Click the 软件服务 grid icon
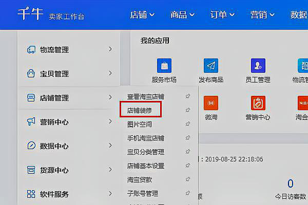 [31, 194]
